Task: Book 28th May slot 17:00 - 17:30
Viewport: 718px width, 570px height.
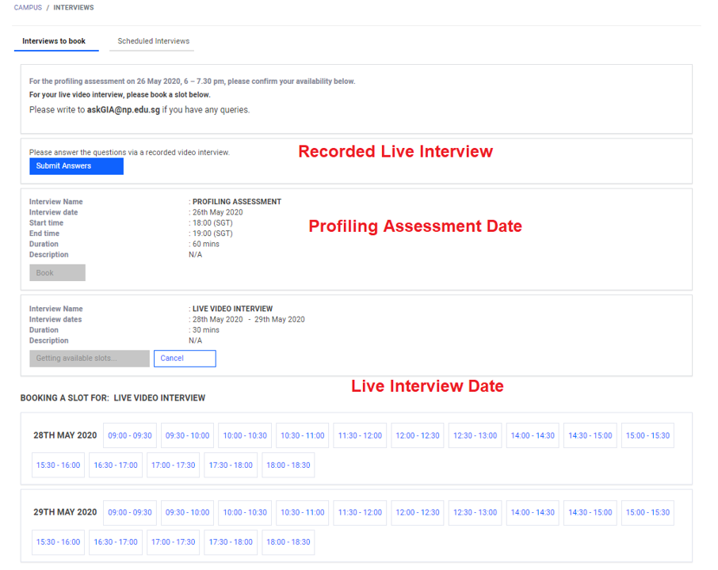Action: tap(173, 465)
